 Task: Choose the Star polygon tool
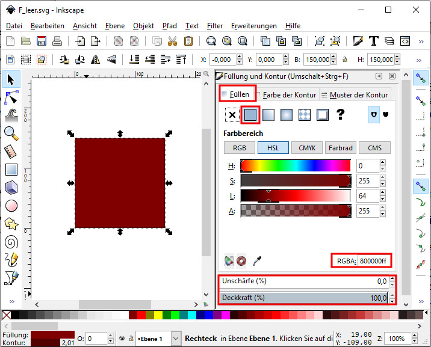[x=11, y=224]
